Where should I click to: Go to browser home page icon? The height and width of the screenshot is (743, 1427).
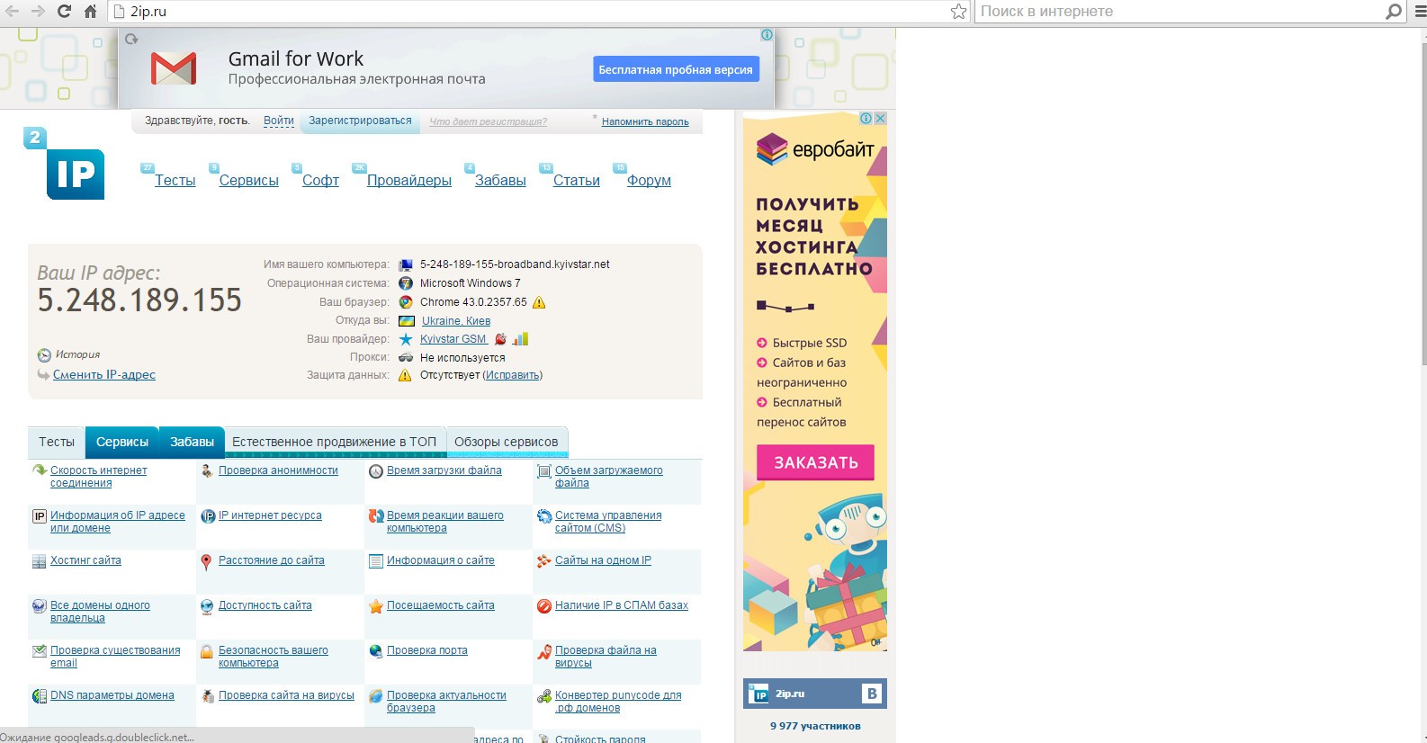tap(90, 11)
